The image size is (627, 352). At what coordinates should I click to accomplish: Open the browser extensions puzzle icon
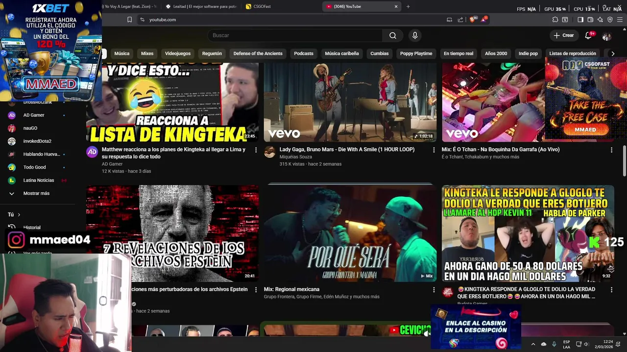tap(555, 20)
